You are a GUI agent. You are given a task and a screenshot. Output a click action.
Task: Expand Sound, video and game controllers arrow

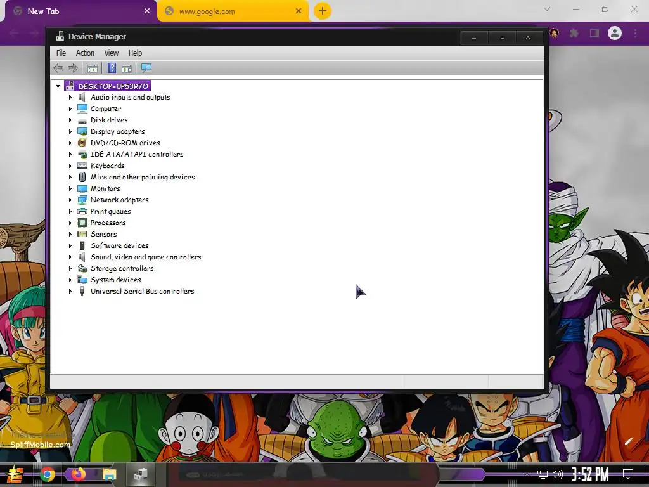click(x=70, y=257)
